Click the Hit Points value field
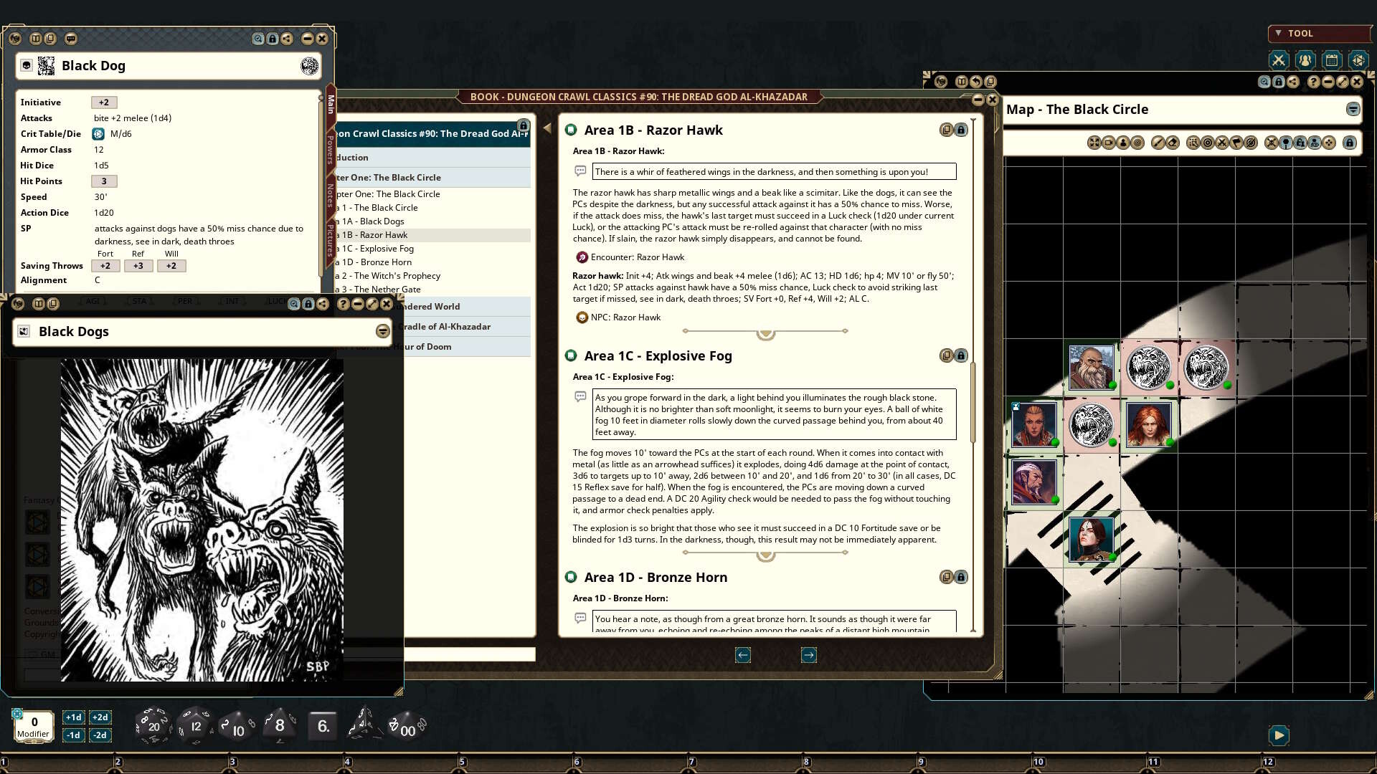This screenshot has height=774, width=1377. click(x=104, y=181)
